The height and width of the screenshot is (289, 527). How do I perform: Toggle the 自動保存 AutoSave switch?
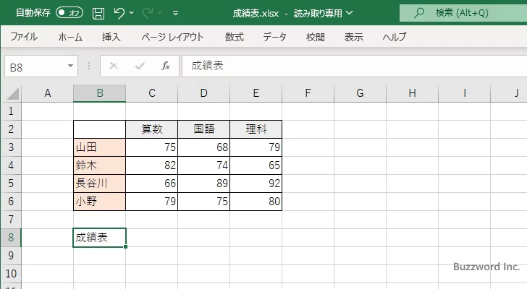(69, 13)
